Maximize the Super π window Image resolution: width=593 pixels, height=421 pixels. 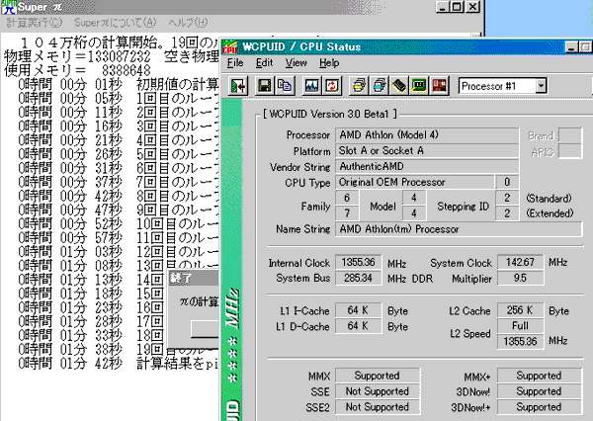[458, 7]
